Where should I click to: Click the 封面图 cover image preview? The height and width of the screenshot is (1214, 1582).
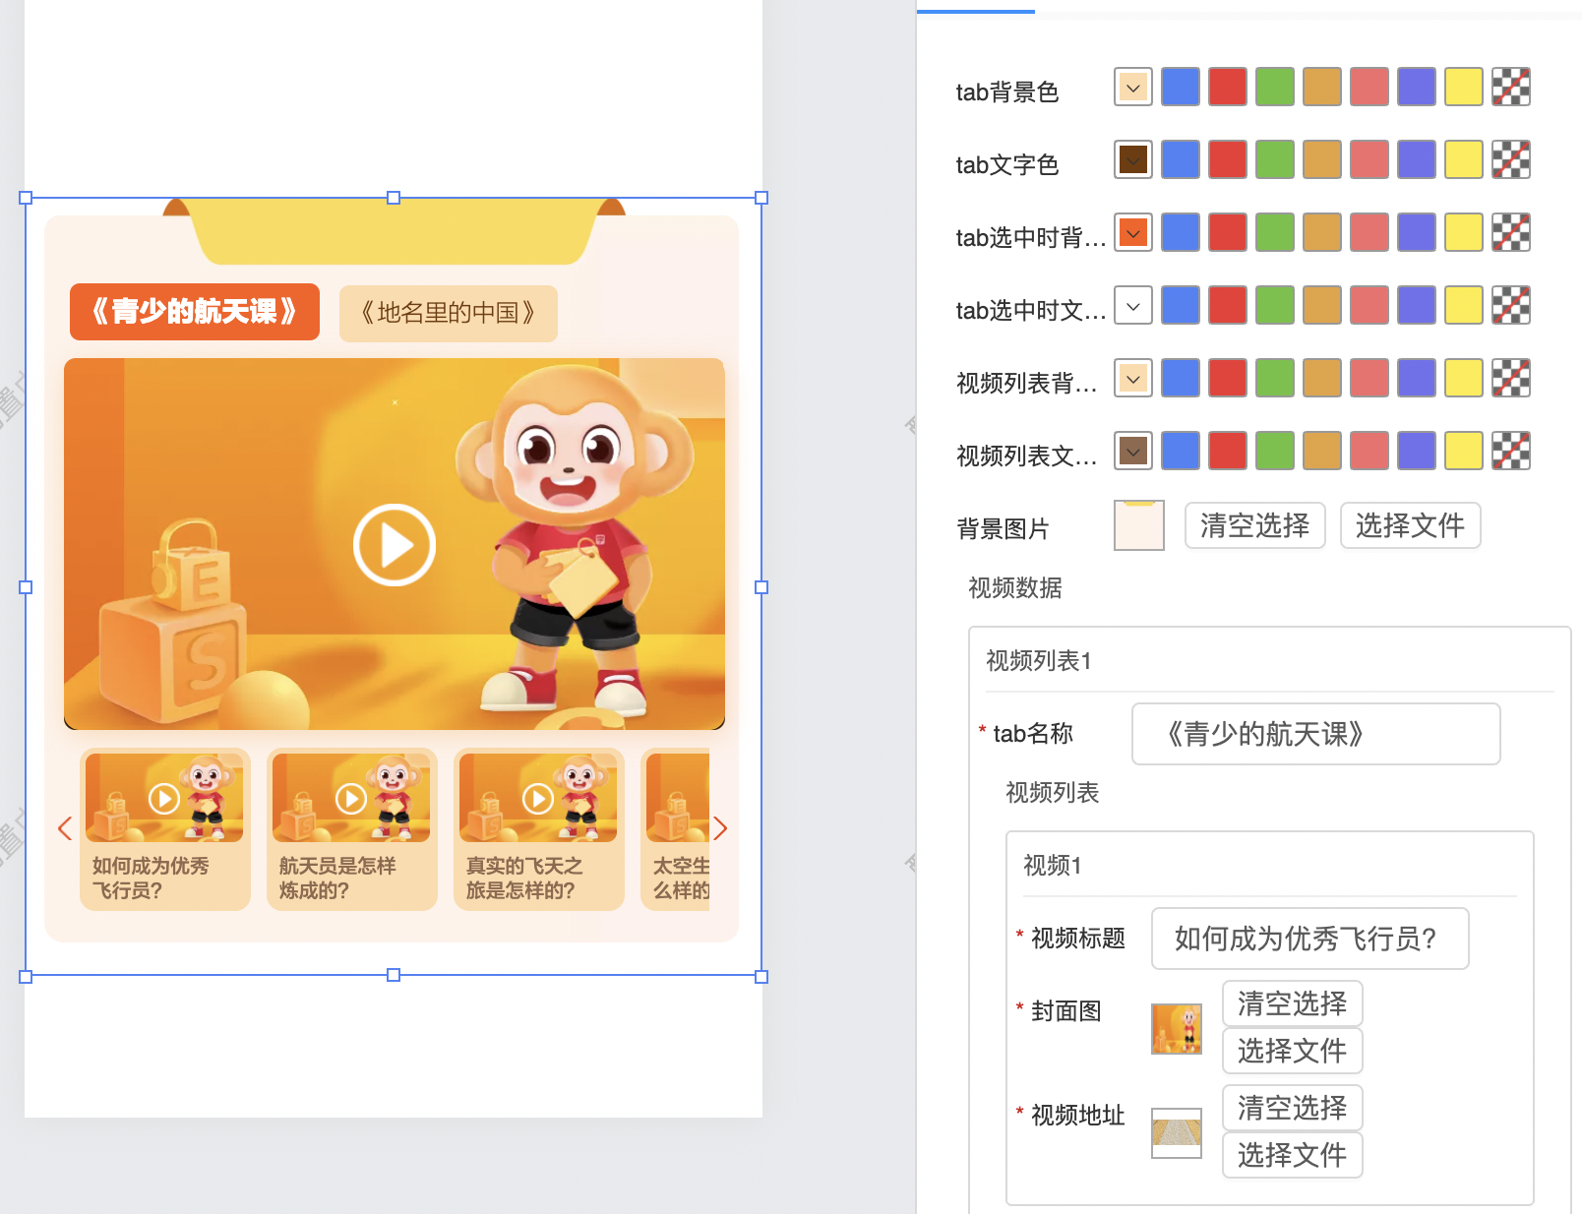[x=1176, y=1029]
